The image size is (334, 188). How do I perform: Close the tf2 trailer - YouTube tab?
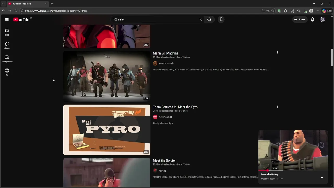(46, 4)
